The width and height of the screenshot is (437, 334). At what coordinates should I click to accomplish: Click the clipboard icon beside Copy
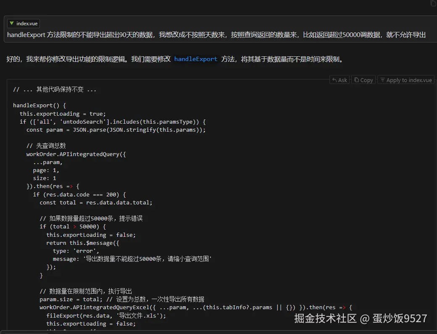356,80
